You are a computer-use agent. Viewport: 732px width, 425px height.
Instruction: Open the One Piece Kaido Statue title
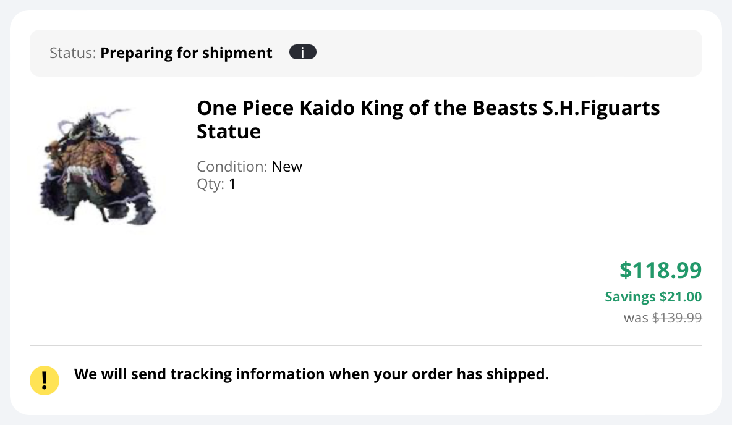coord(428,119)
